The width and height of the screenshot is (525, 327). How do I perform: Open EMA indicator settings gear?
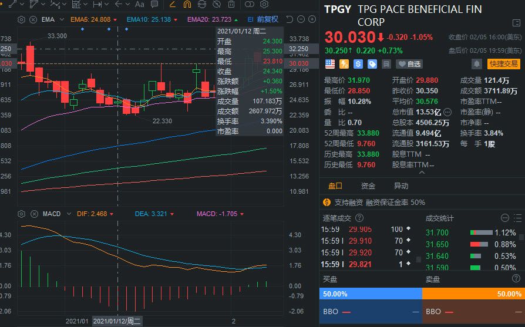(21, 20)
